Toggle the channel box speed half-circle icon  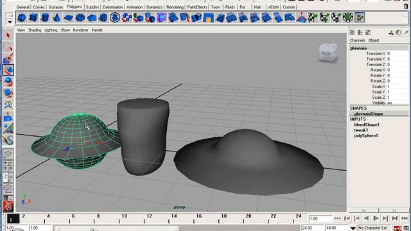398,33
